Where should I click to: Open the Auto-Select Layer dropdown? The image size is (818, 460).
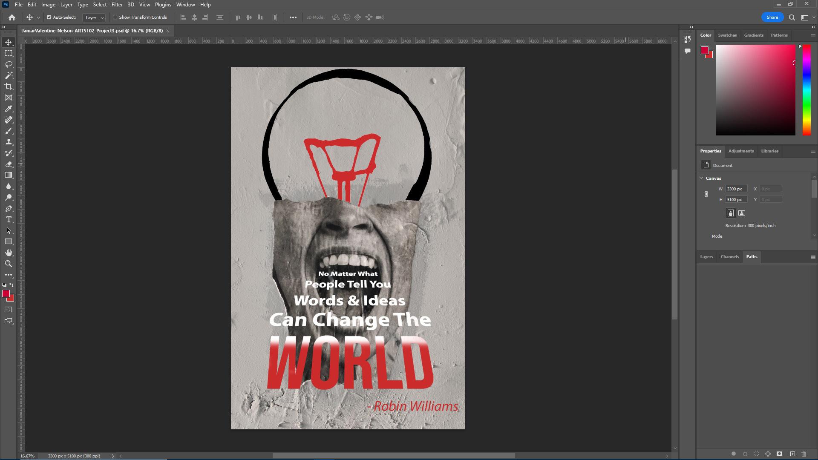pyautogui.click(x=94, y=17)
